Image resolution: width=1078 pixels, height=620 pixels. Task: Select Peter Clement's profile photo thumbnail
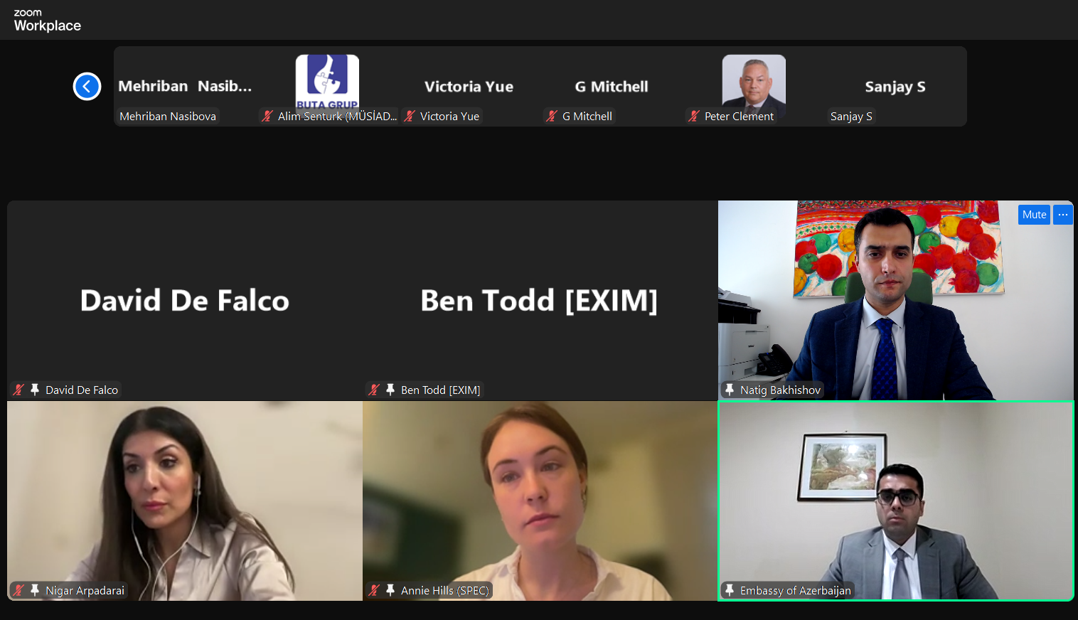(754, 81)
